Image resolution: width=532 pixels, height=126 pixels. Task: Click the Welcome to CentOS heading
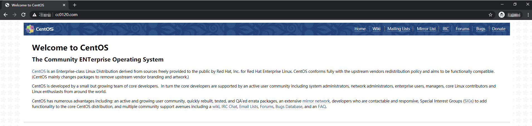click(70, 48)
